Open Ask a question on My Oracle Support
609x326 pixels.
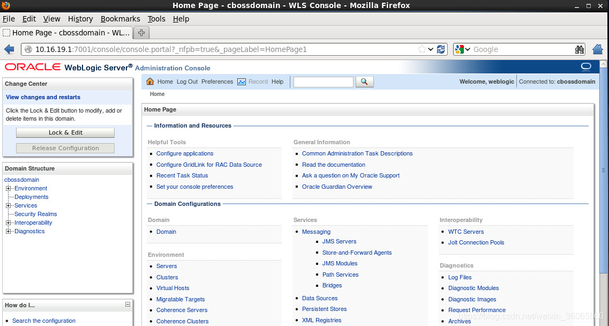click(x=351, y=175)
